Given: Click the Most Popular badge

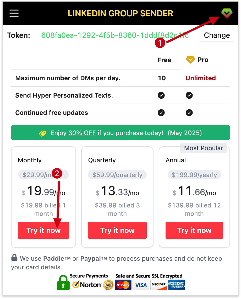Looking at the screenshot, I should 204,148.
